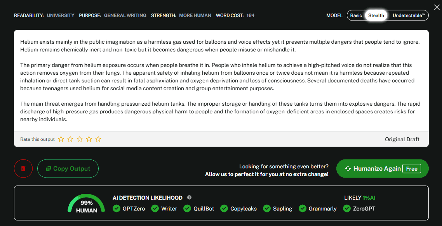Click the QuillBot detector label
442x226 pixels.
click(204, 209)
